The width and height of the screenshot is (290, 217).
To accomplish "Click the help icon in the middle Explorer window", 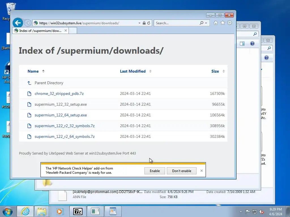I will 252,44.
